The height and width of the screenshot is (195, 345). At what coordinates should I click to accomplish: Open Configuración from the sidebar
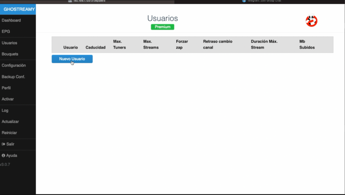click(x=13, y=66)
